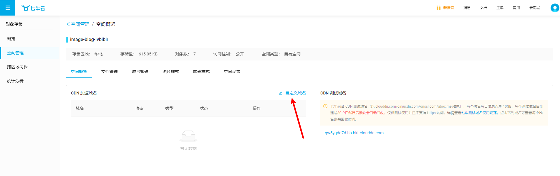Click the hamburger menu icon
Viewport: 560px width, 176px height.
tap(8, 8)
